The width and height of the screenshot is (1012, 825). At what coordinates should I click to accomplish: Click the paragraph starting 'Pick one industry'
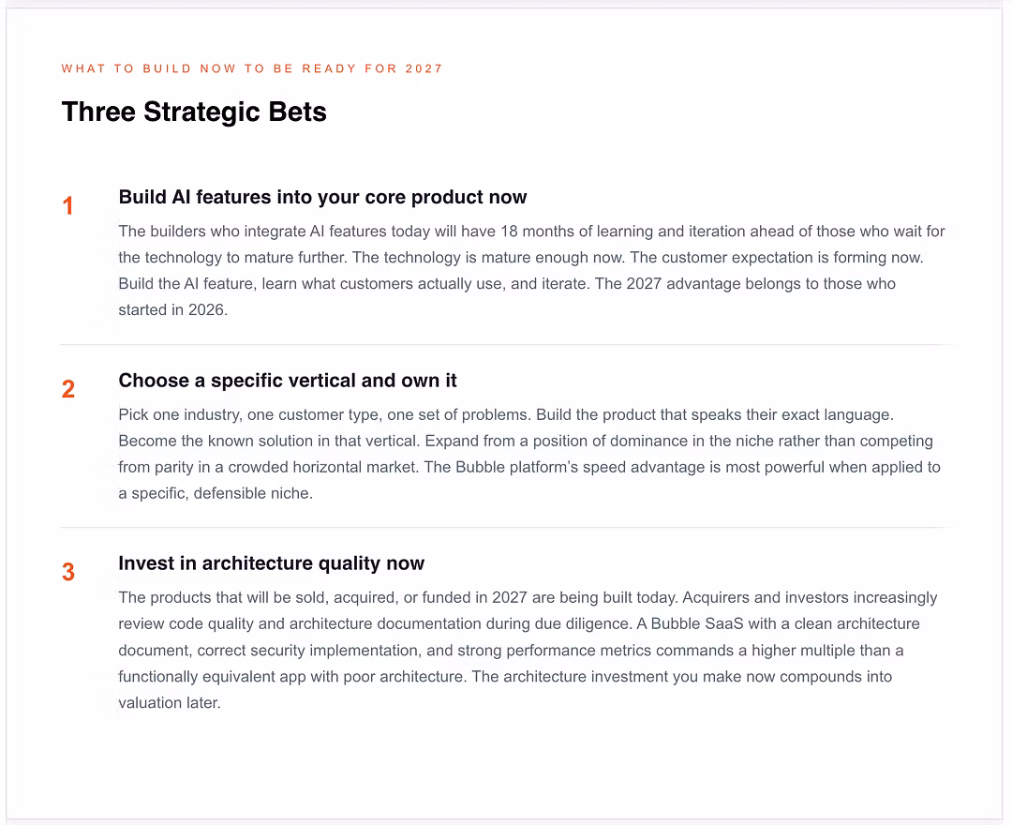pos(529,454)
